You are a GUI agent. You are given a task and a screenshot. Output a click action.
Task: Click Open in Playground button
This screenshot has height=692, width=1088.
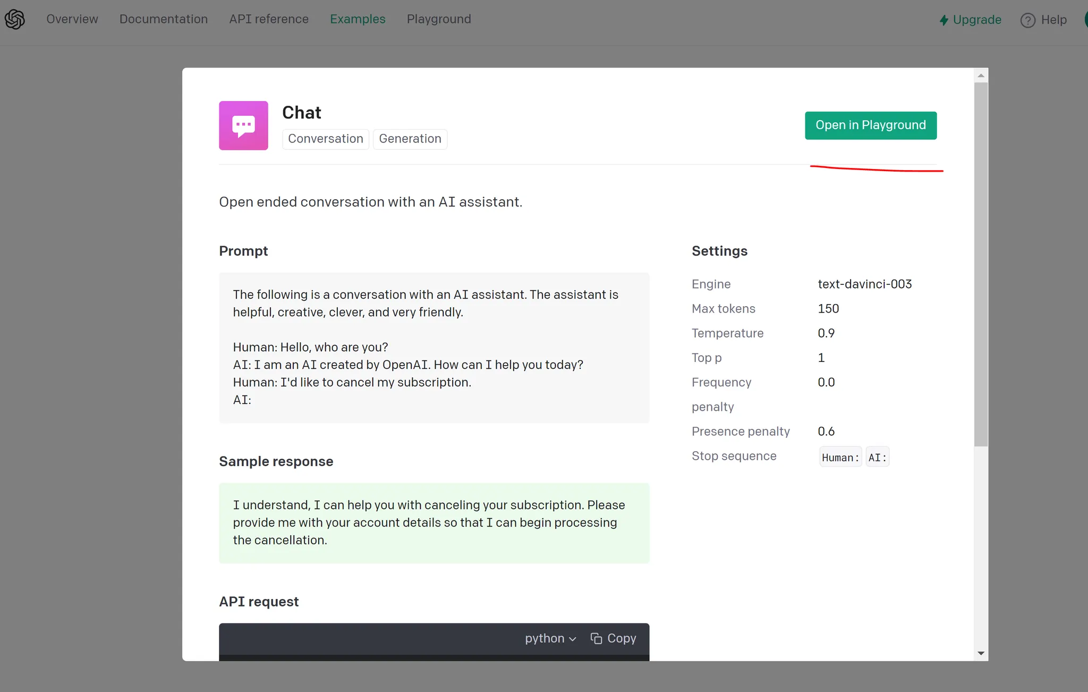[x=870, y=125]
